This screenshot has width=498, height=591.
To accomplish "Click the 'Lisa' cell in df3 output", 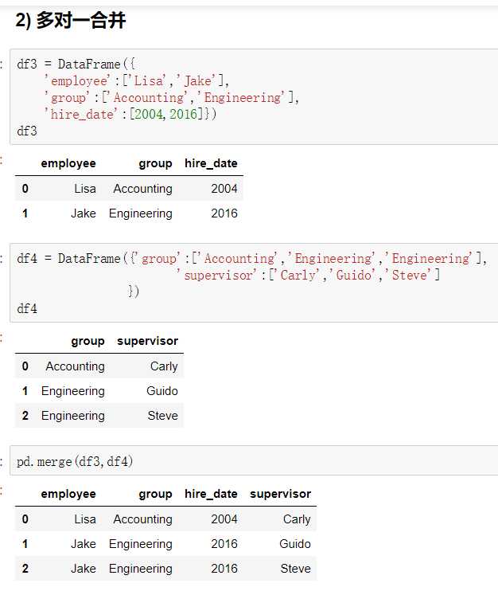I will coord(84,189).
